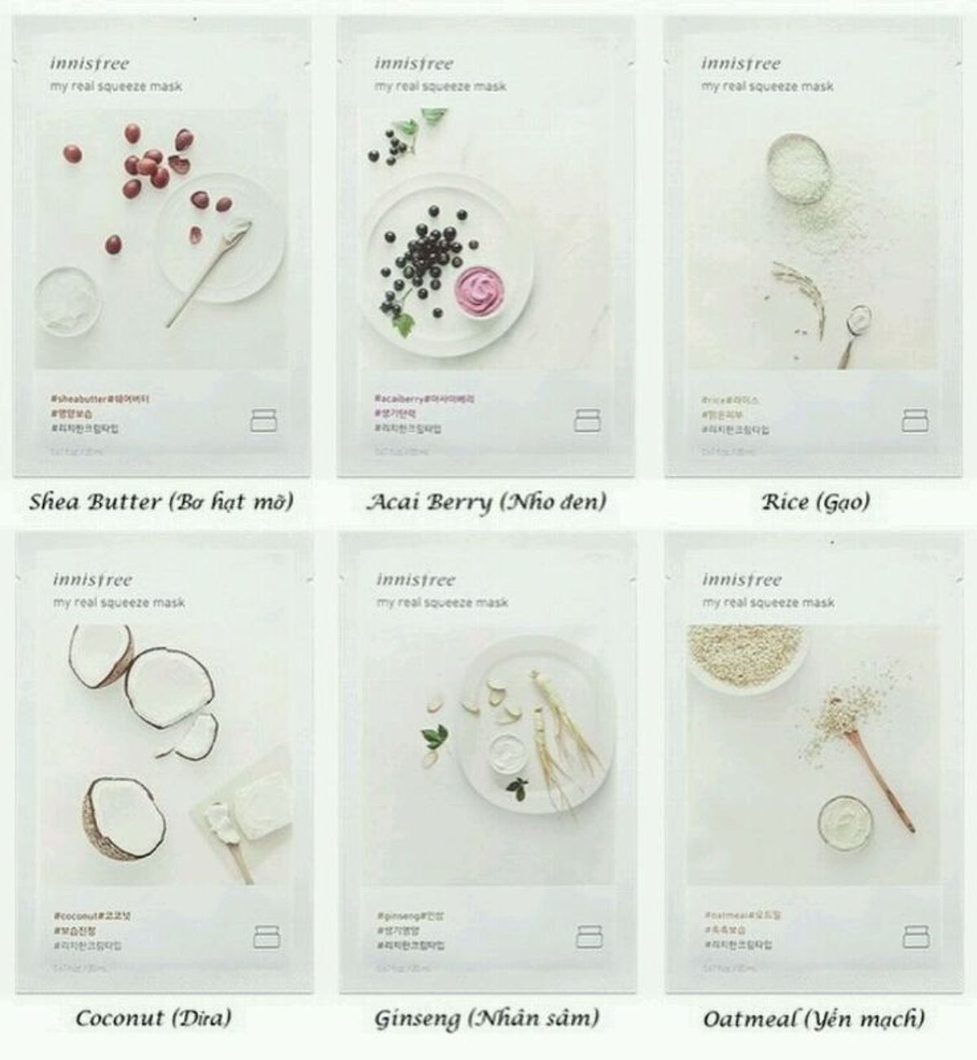This screenshot has width=977, height=1060.
Task: Select the Ginseng mask package
Action: [488, 763]
